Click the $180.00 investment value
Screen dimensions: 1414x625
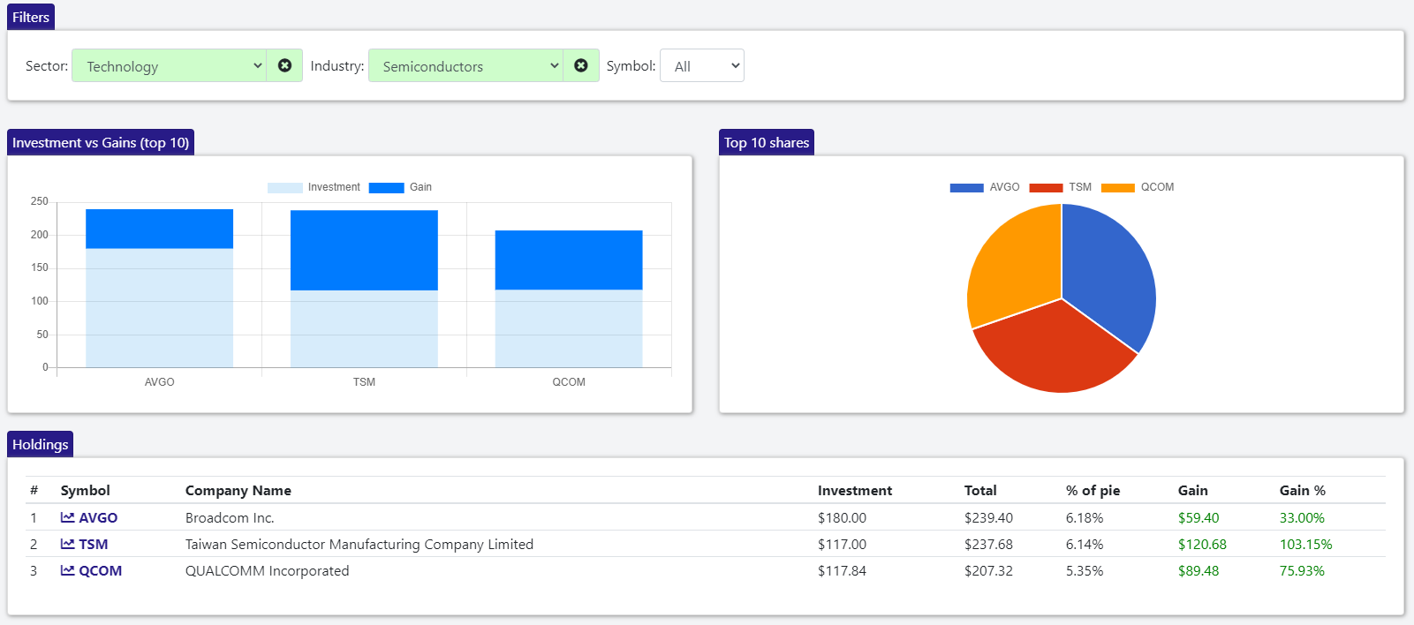coord(842,518)
